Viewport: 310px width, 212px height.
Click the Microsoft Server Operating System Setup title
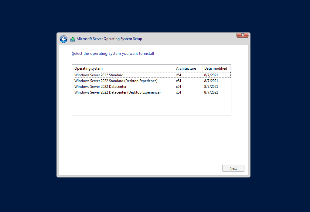pos(109,39)
